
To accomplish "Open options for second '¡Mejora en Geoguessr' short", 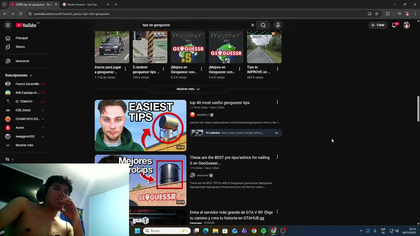I will pos(240,69).
